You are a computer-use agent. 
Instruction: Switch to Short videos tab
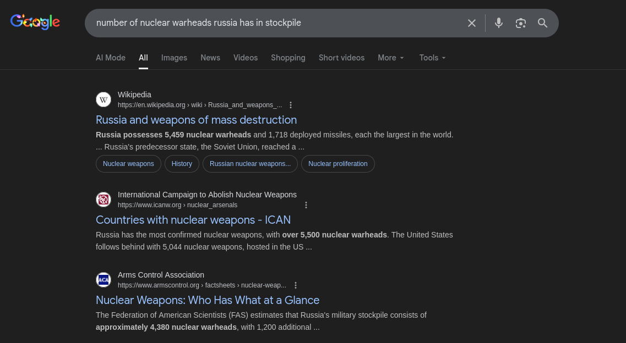coord(342,58)
